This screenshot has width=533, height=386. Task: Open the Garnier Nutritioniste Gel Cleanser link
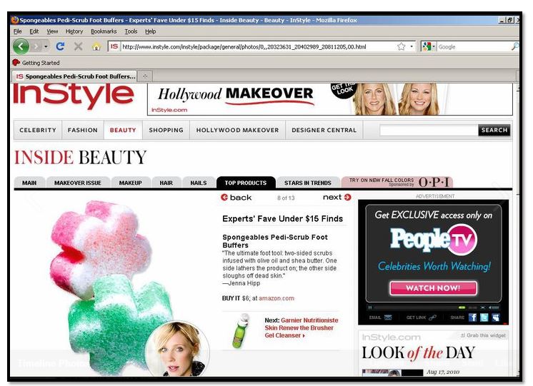[x=302, y=327]
